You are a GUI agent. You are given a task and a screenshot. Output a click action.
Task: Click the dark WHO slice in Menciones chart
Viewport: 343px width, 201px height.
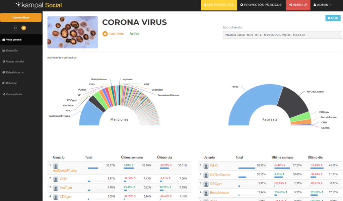[x=97, y=104]
